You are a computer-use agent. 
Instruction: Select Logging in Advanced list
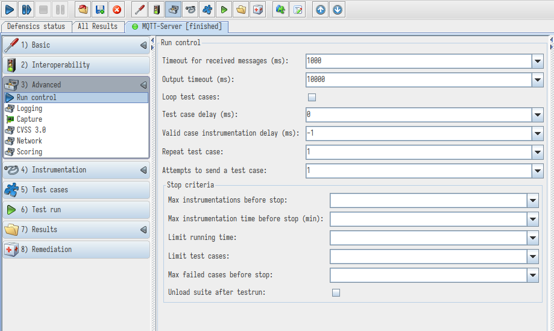pyautogui.click(x=77, y=109)
